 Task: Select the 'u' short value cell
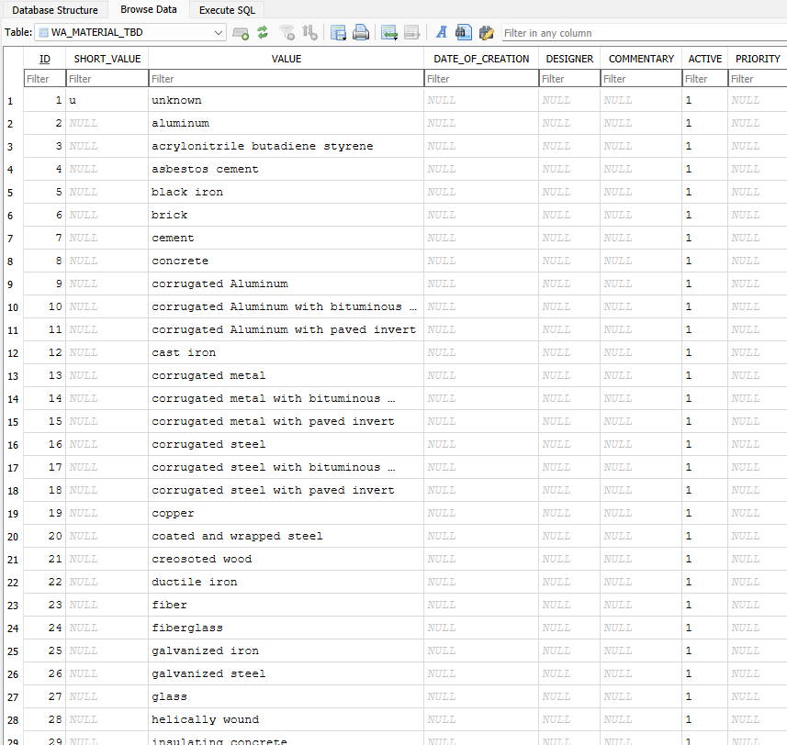click(x=107, y=100)
